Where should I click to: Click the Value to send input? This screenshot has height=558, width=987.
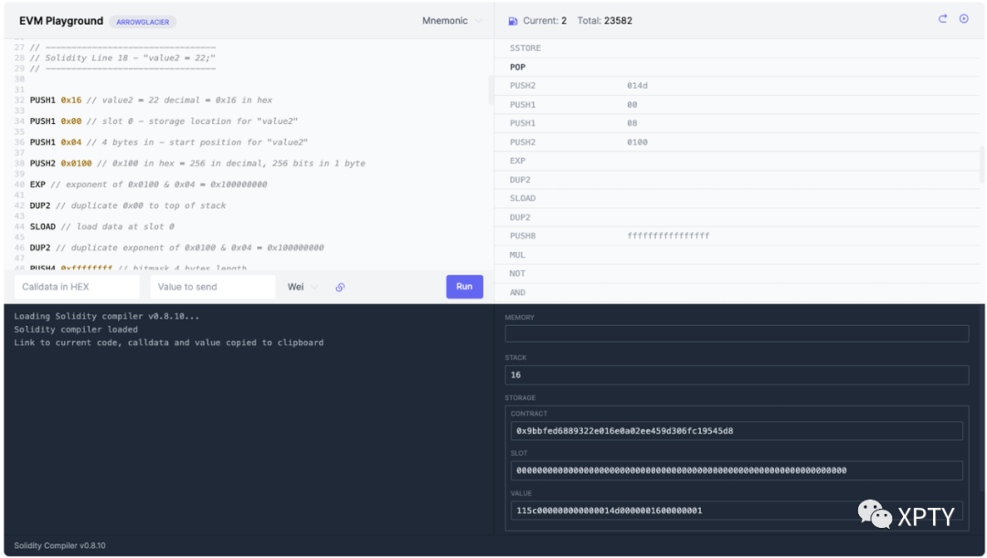[212, 287]
